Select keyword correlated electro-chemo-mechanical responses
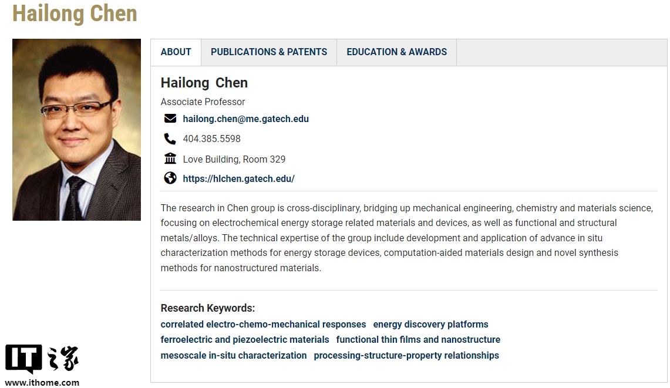This screenshot has height=388, width=670. 263,324
